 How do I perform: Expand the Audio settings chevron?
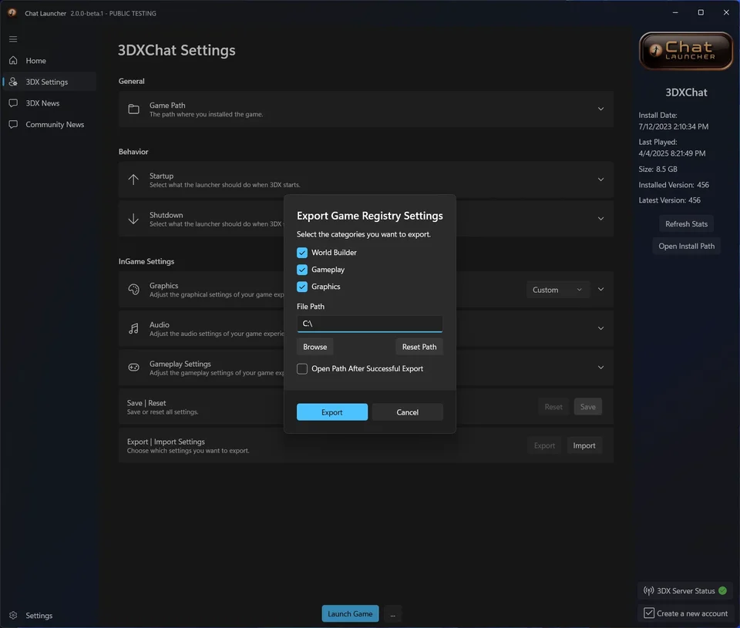point(600,328)
